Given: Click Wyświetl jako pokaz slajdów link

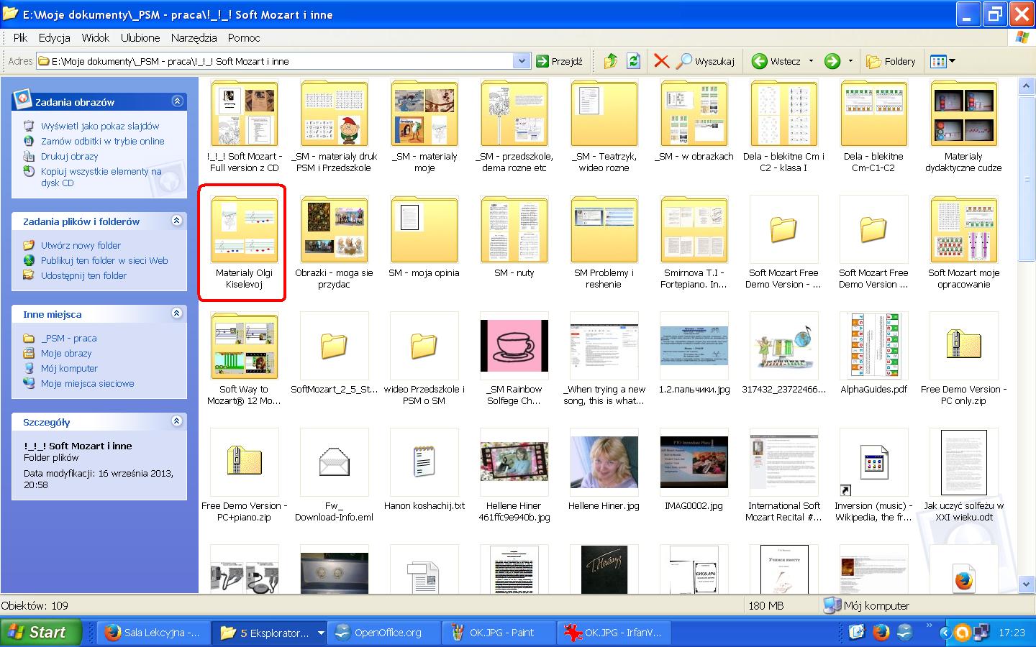Looking at the screenshot, I should 100,126.
